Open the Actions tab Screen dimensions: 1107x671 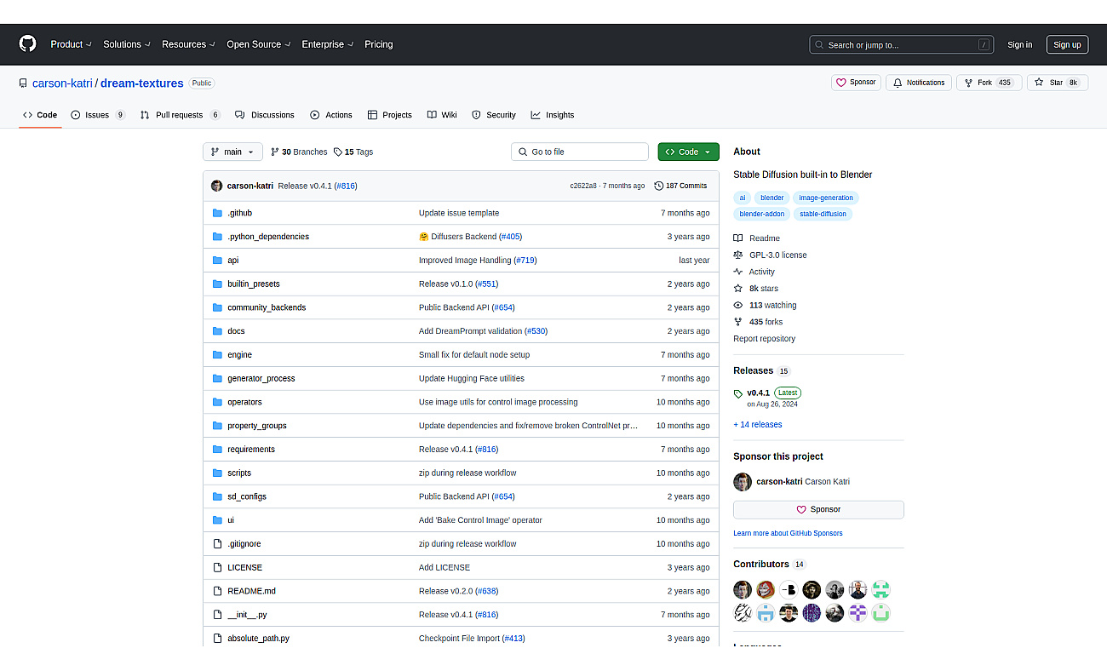(331, 115)
